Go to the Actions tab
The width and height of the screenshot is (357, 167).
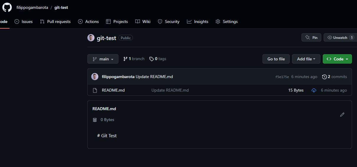coord(89,22)
